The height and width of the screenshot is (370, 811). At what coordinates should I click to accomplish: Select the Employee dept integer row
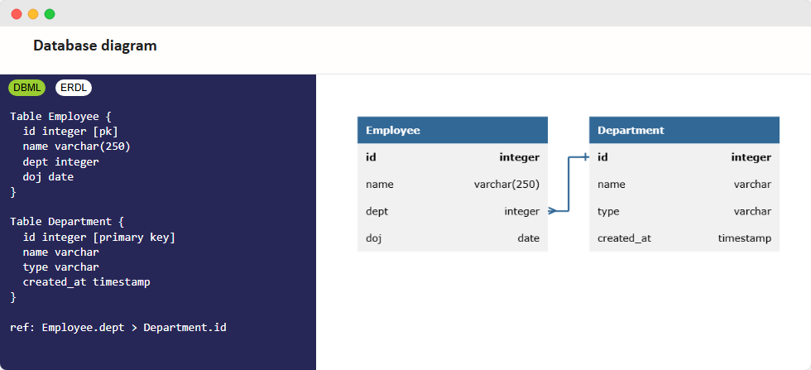pyautogui.click(x=453, y=211)
